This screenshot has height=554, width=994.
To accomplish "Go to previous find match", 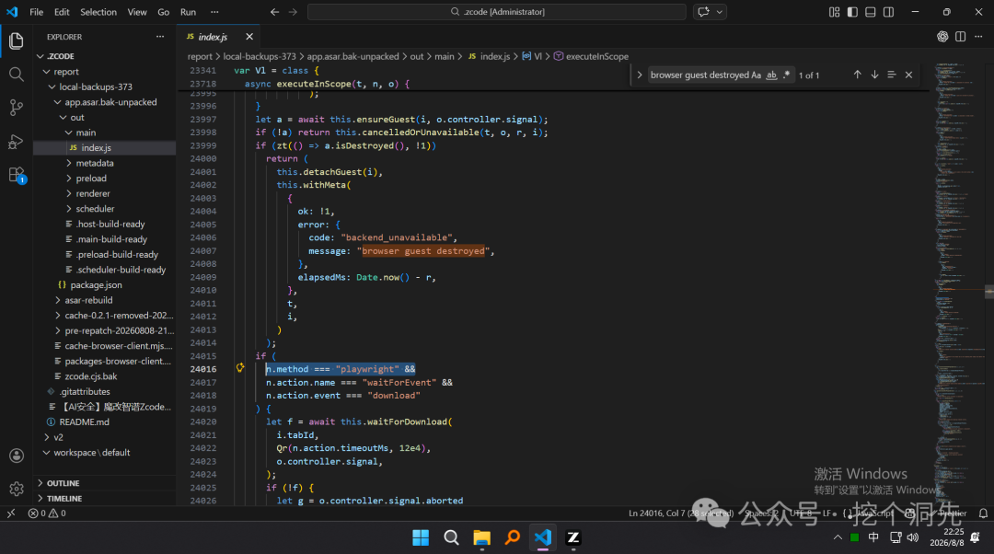I will point(857,75).
